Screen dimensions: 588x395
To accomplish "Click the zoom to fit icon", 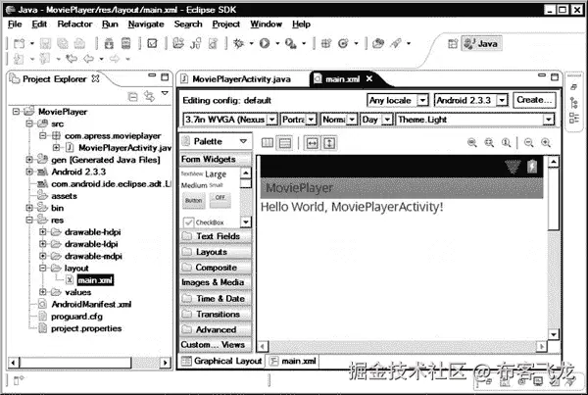I will pyautogui.click(x=489, y=142).
